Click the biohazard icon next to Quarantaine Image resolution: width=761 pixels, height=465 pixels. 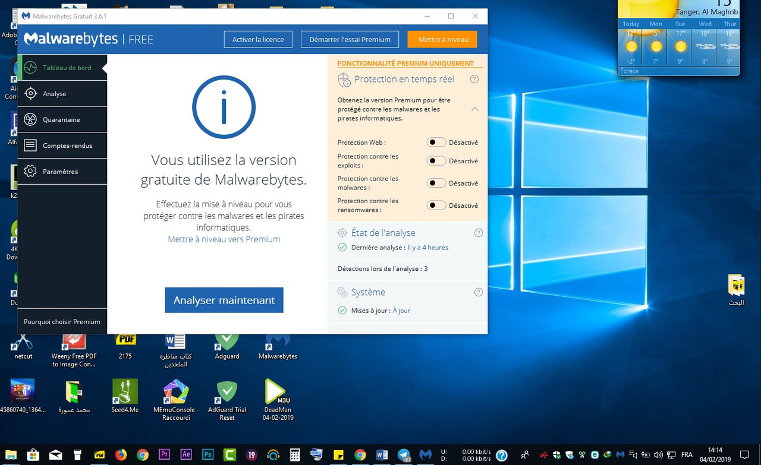pyautogui.click(x=30, y=119)
